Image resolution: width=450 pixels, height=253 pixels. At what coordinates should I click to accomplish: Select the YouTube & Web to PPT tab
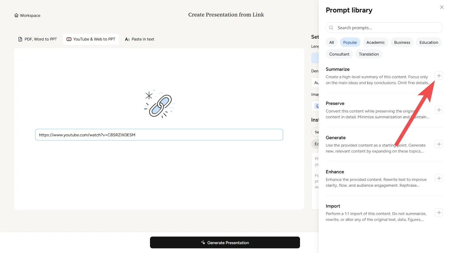coord(91,39)
